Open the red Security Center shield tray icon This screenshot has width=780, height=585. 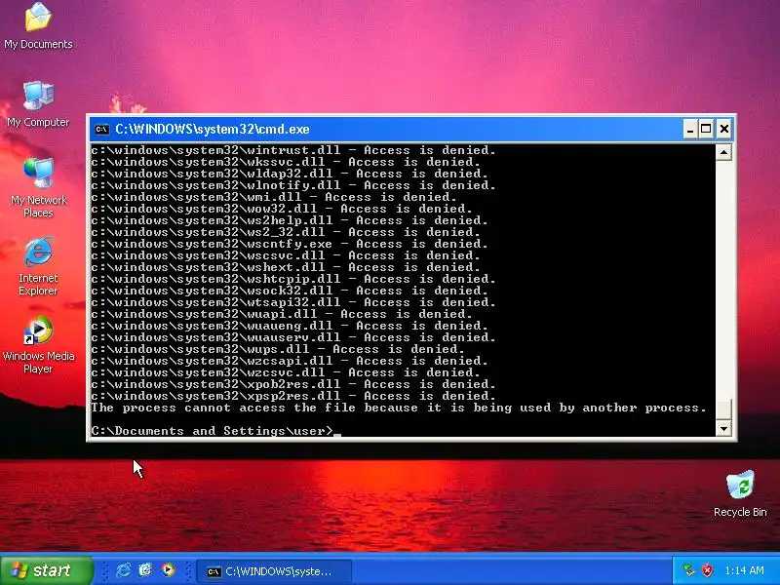coord(707,570)
